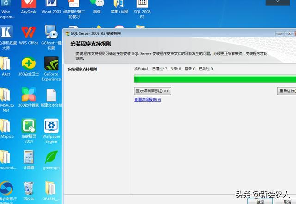Open the KMSpico folder icon
The height and width of the screenshot is (204, 296).
pos(6,128)
